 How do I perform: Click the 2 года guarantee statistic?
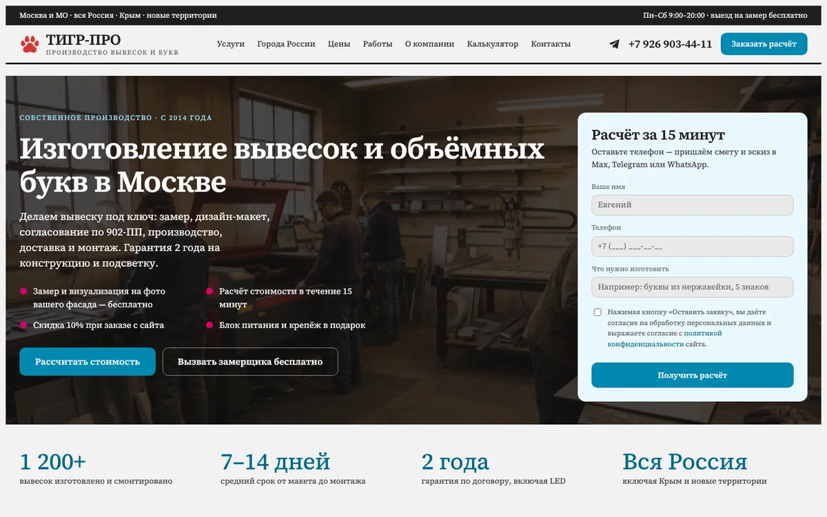tap(455, 461)
